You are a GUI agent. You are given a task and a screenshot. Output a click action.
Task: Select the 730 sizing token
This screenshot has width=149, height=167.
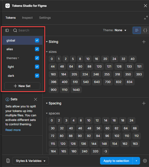[x=108, y=82]
